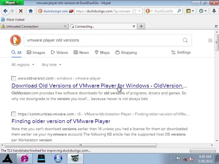Viewport: 219px width, 164px height.
Task: Open the DuckDuckGo hamburger menu
Action: pos(210,40)
